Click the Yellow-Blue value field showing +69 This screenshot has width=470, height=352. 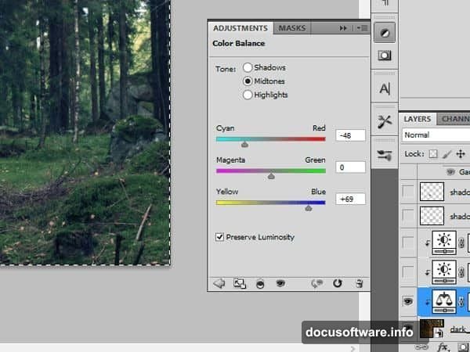pos(350,199)
